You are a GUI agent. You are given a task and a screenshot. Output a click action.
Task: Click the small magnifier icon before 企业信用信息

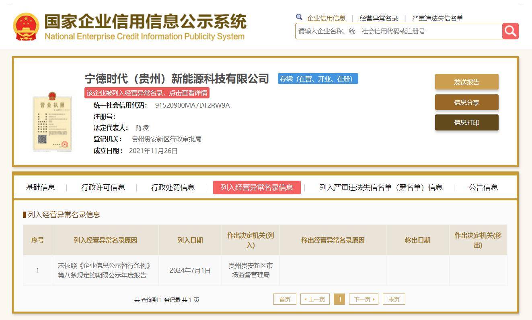(x=299, y=17)
